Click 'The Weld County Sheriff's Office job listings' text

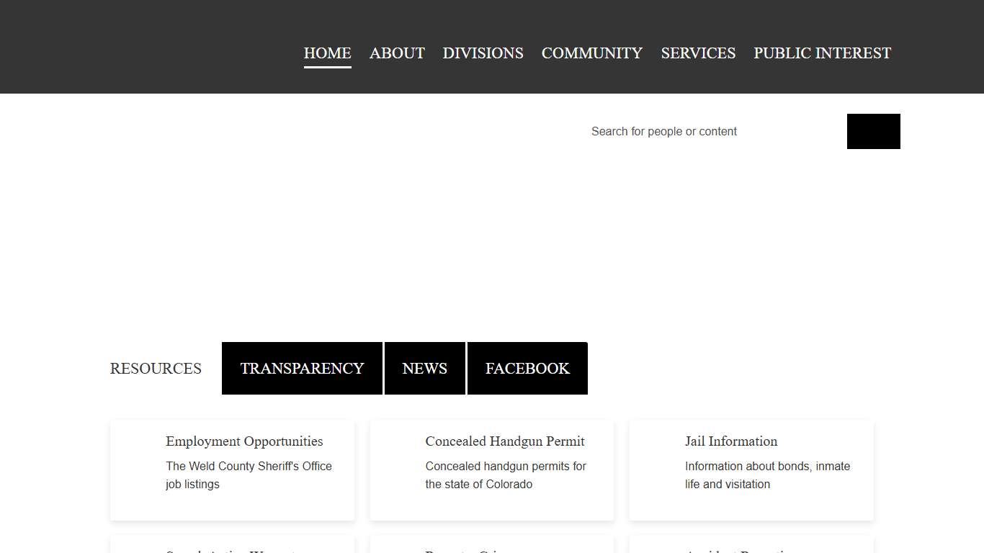(249, 475)
